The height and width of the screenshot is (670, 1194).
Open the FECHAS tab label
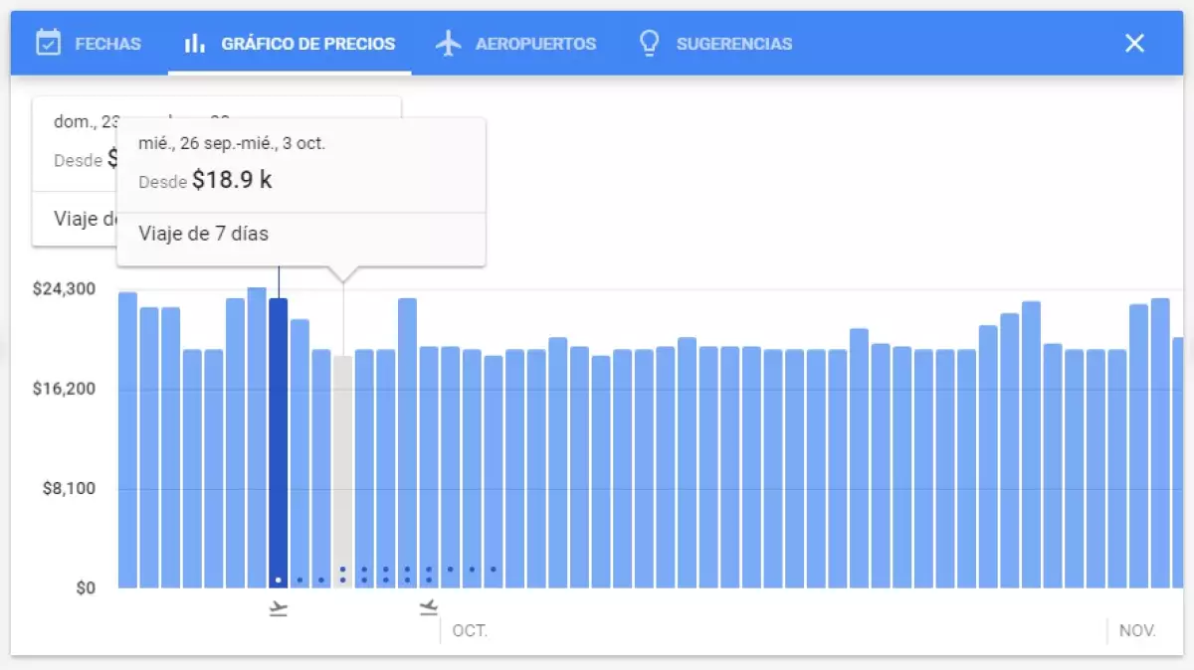[x=107, y=44]
